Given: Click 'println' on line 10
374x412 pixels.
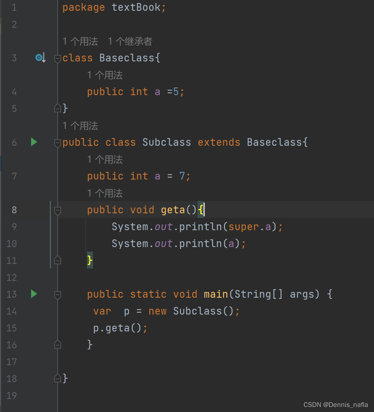Looking at the screenshot, I should [x=201, y=244].
